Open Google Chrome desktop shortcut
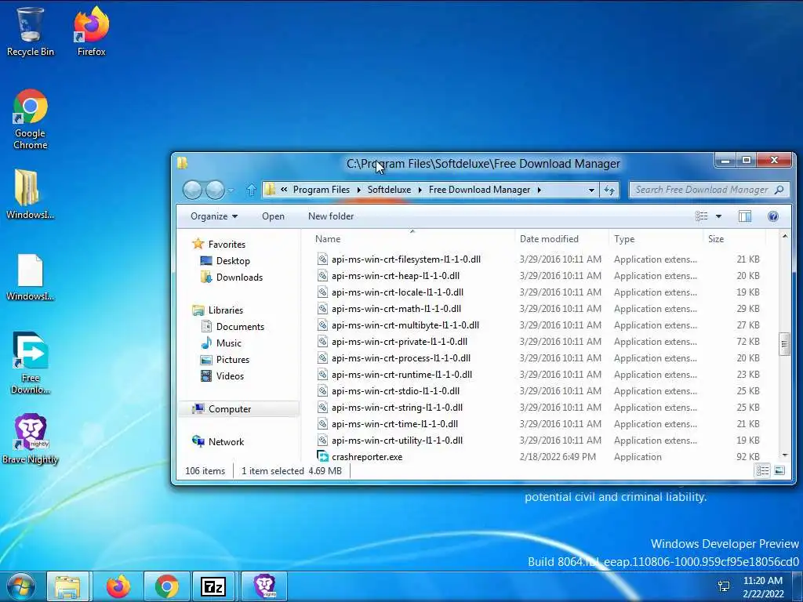This screenshot has height=602, width=803. click(x=31, y=119)
